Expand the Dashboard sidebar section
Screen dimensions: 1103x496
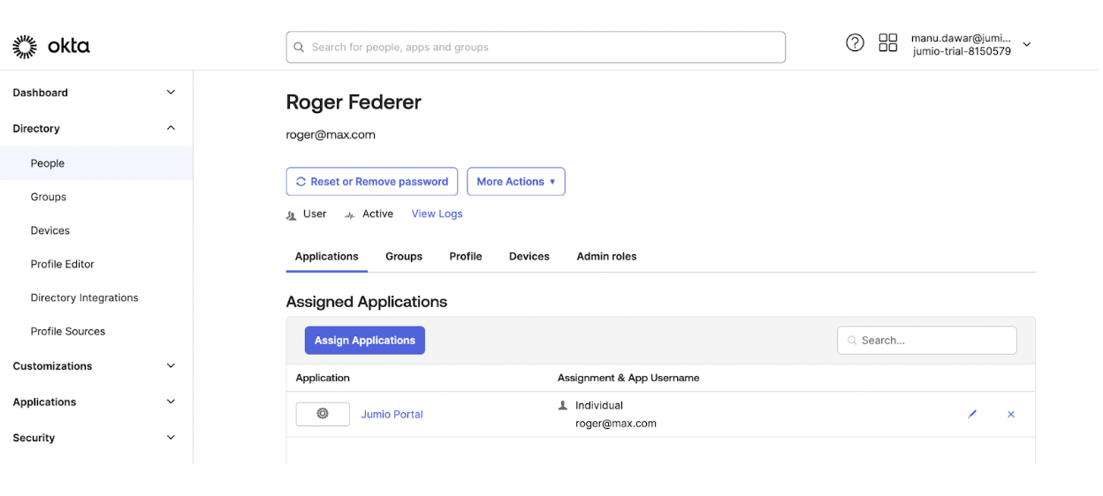coord(171,93)
